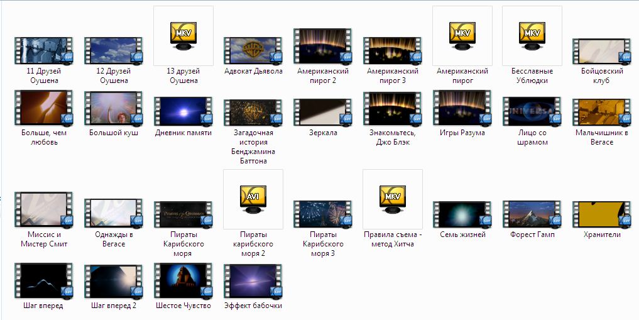Viewport: 639px width, 320px height.
Task: Select the Семь жизней video thumbnail
Action: [462, 214]
